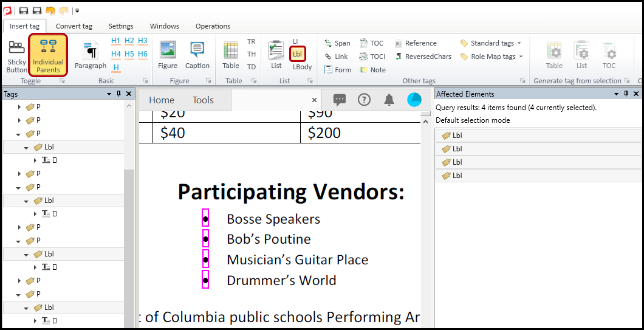Open the Settings ribbon tab
Image resolution: width=644 pixels, height=330 pixels.
point(121,26)
